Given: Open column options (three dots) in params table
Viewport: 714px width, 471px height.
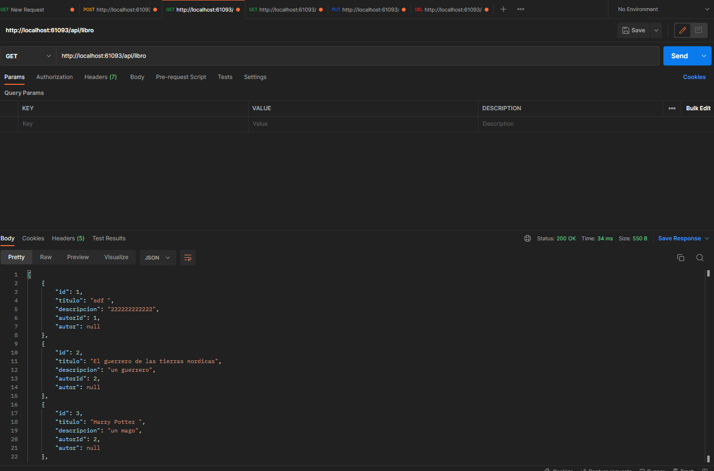Looking at the screenshot, I should coord(672,108).
